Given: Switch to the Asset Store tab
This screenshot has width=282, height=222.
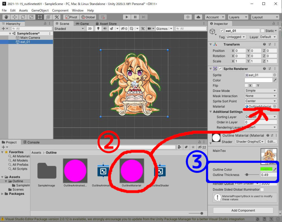Looking at the screenshot, I should (106, 24).
